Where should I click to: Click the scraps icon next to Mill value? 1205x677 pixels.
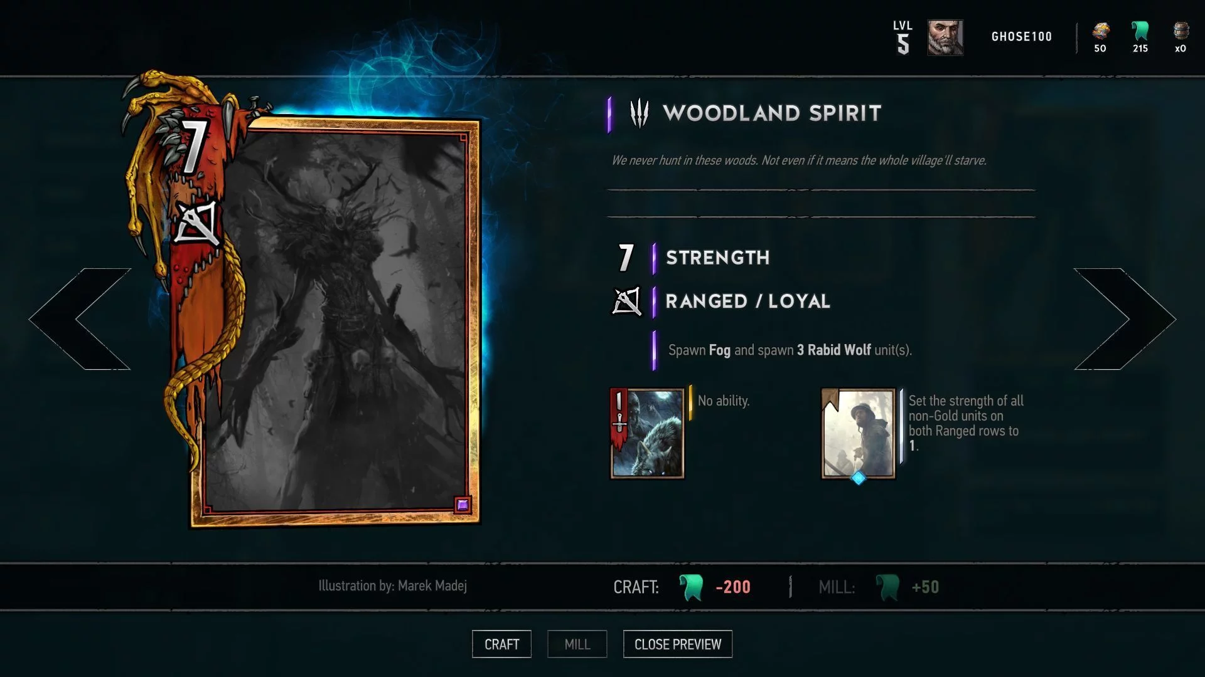pyautogui.click(x=887, y=587)
